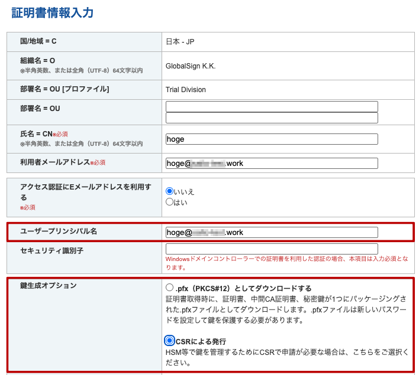This screenshot has height=375, width=419.
Task: Click the 鍵生成オプション section label
Action: coord(49,286)
